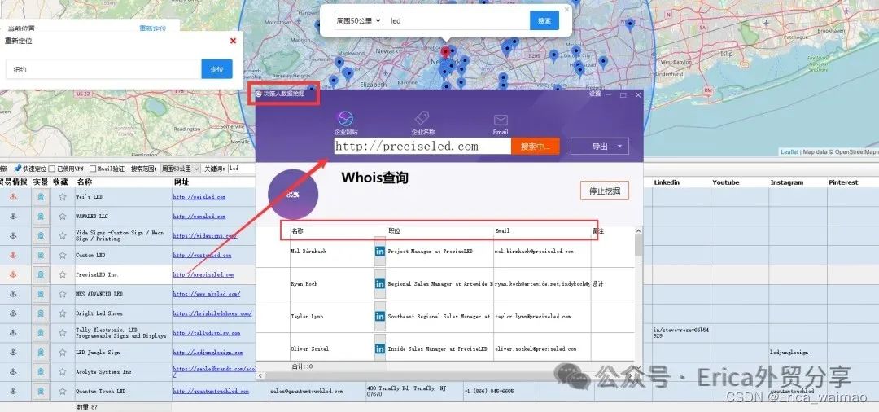Toggle the Email验证 checkbox

point(93,169)
